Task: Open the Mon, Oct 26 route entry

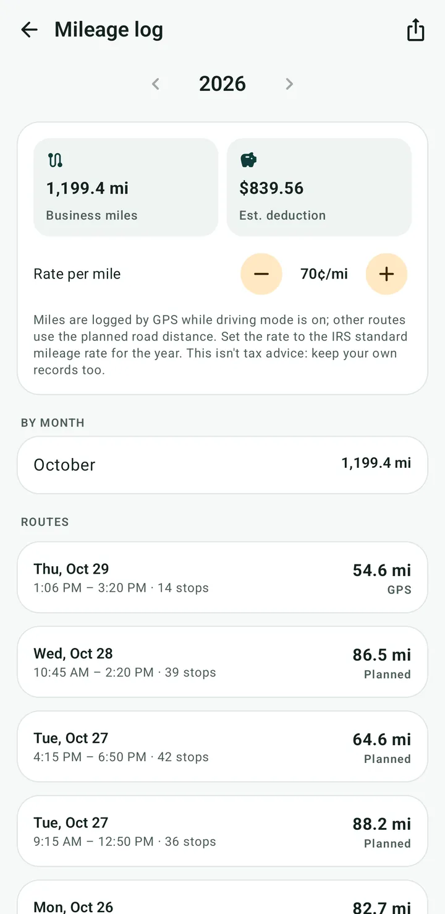Action: click(222, 897)
